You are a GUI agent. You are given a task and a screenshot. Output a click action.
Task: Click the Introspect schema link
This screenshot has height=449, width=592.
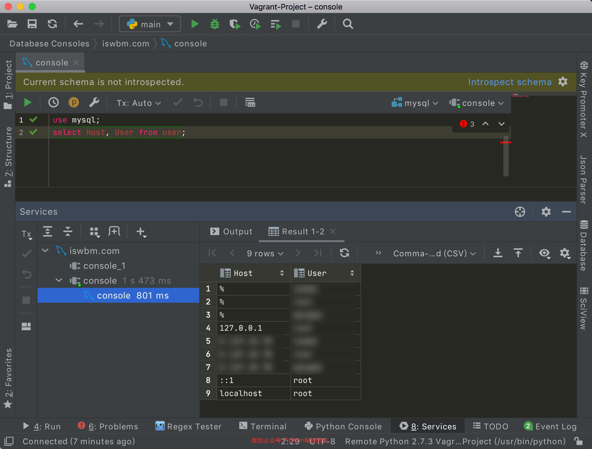pos(510,82)
